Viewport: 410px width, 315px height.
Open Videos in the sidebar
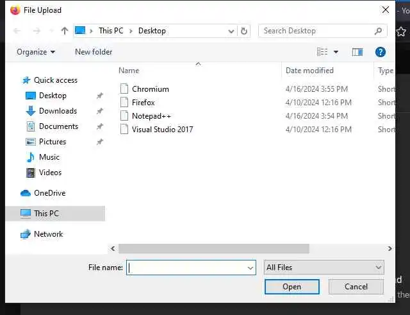[x=50, y=173]
